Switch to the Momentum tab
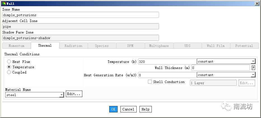 16,46
